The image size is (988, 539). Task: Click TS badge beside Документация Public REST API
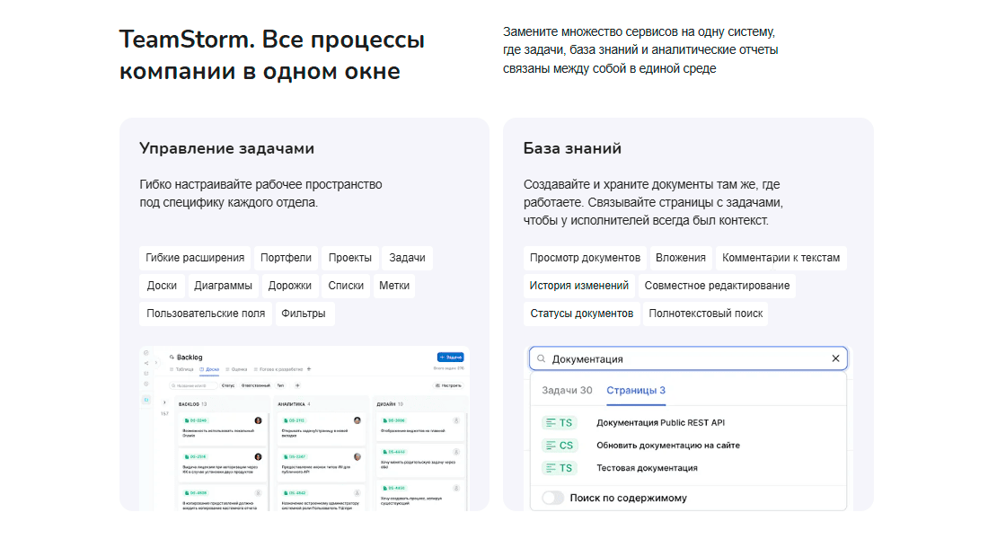point(560,423)
